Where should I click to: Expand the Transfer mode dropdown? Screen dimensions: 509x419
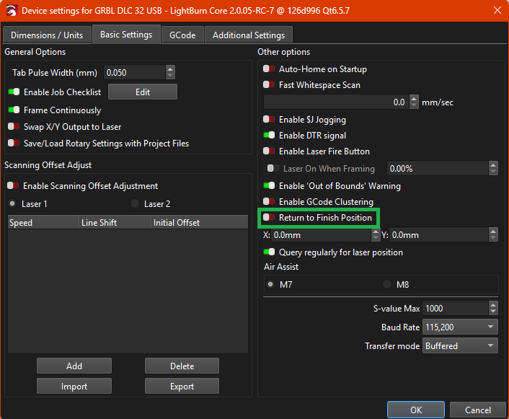(x=460, y=346)
